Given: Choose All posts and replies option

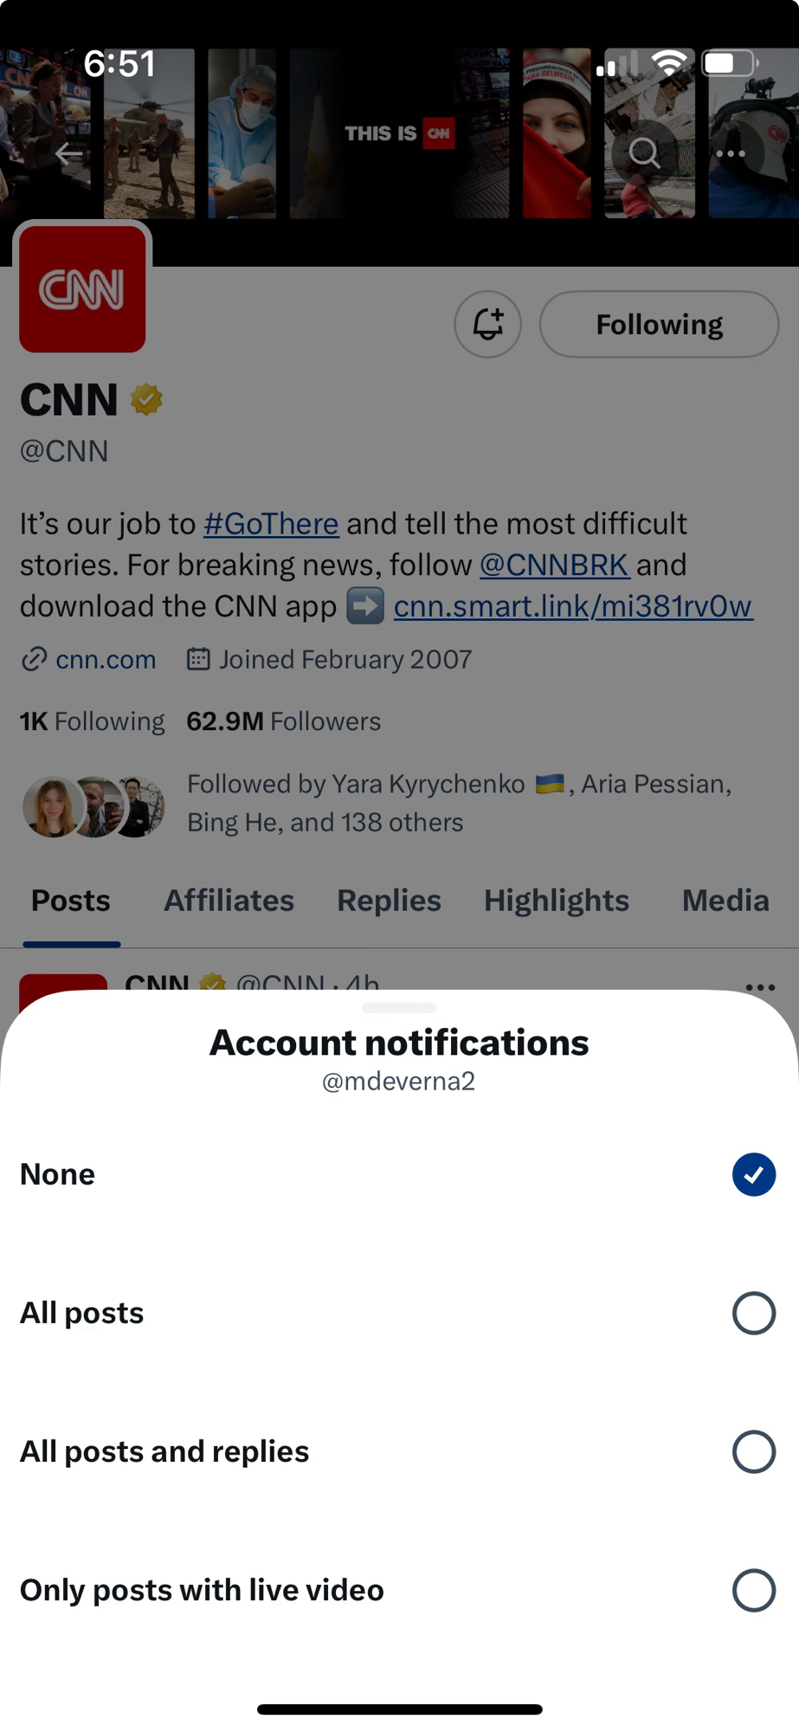Looking at the screenshot, I should pyautogui.click(x=753, y=1451).
